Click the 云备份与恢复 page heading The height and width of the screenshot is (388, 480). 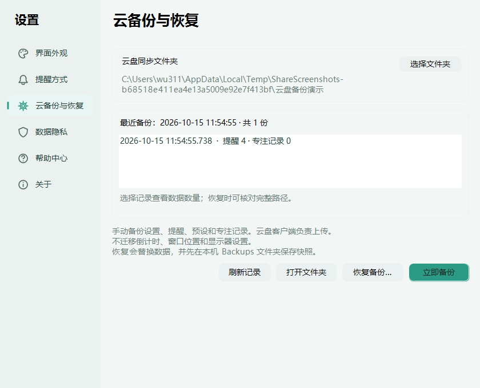(x=156, y=21)
